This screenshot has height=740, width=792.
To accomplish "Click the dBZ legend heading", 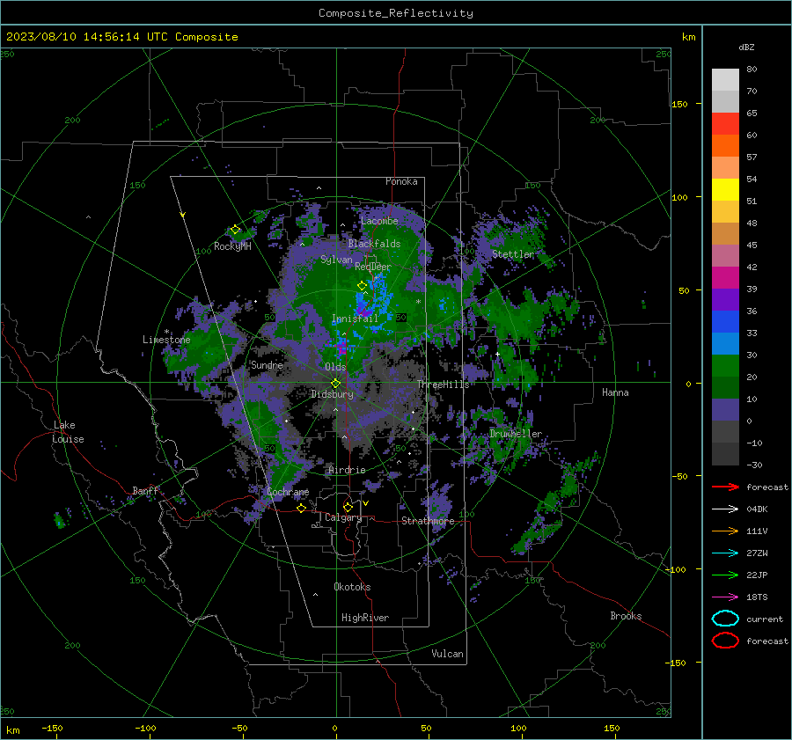I will [x=746, y=47].
